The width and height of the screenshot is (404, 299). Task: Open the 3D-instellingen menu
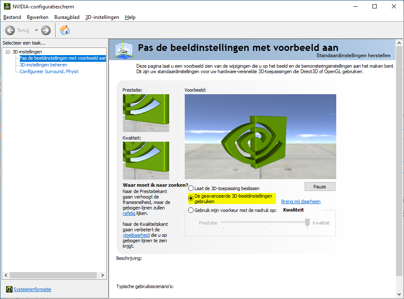coord(102,17)
